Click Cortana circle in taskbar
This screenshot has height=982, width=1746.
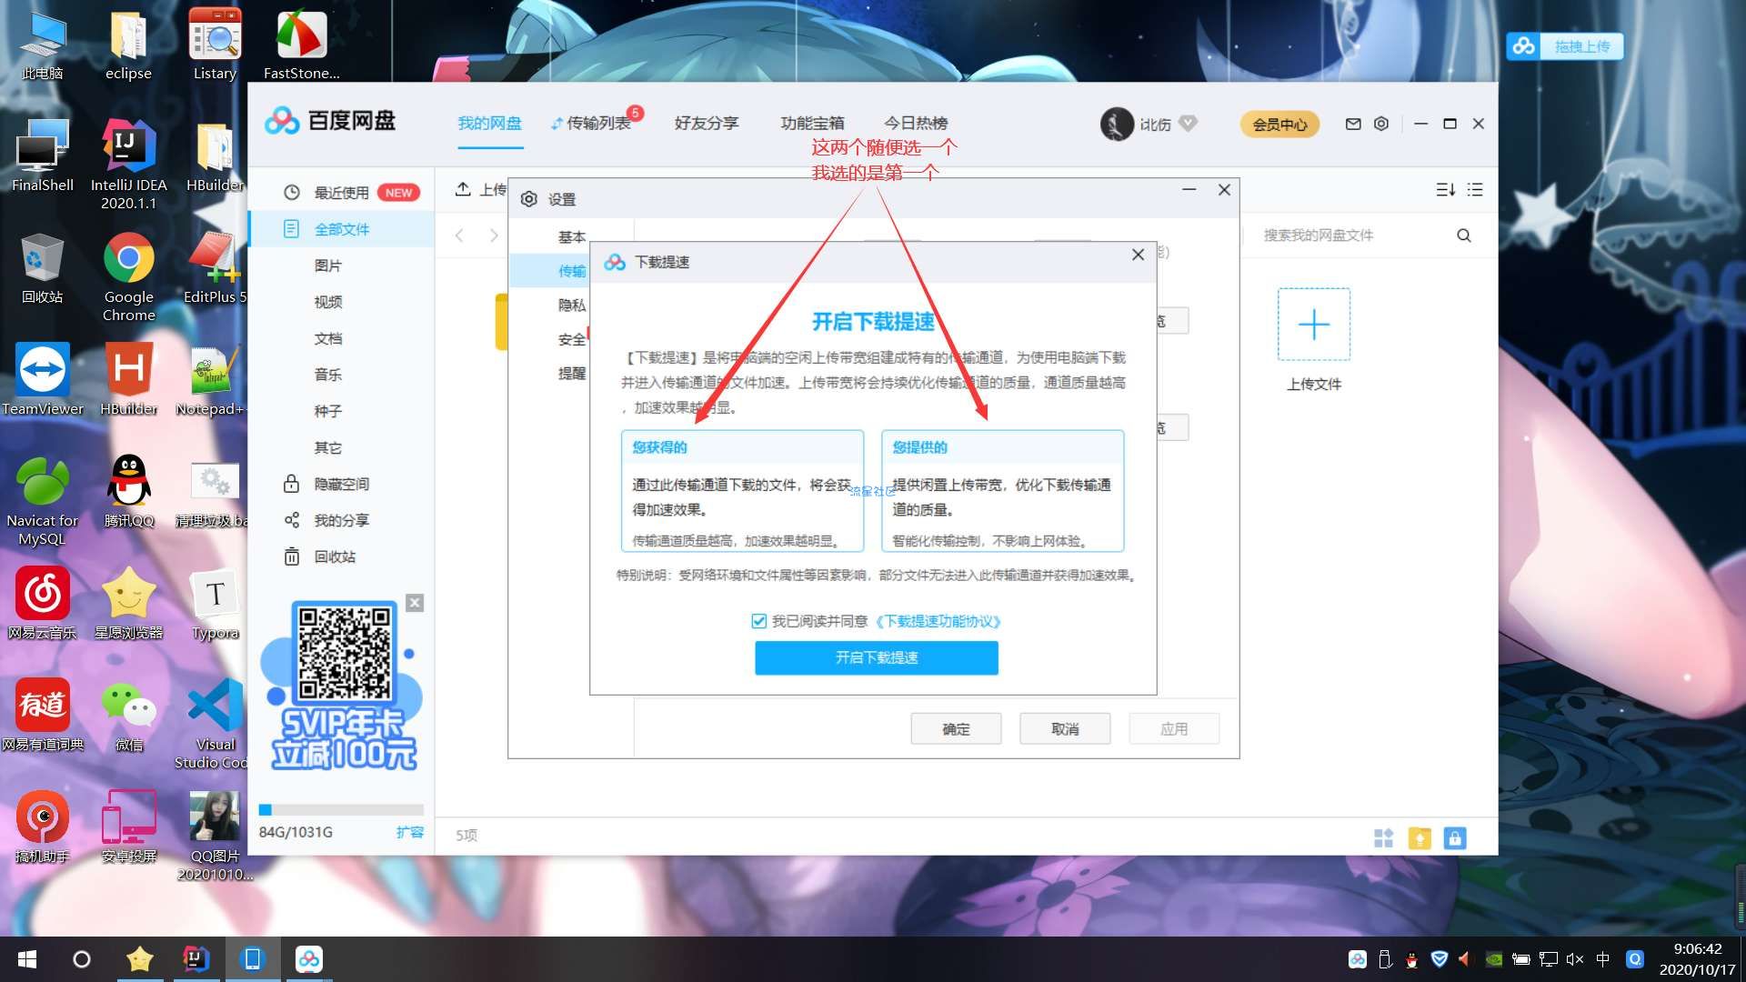pos(82,959)
